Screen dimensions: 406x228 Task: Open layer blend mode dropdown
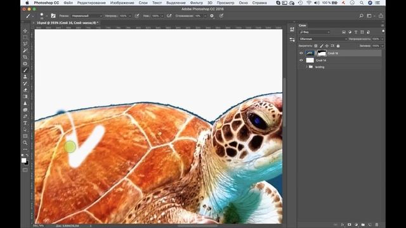(x=323, y=39)
